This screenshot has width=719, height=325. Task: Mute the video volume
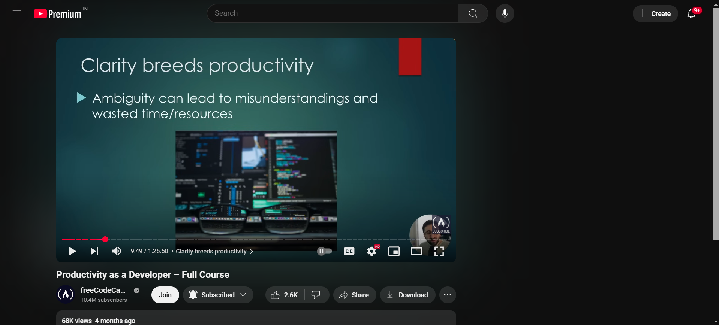point(117,251)
